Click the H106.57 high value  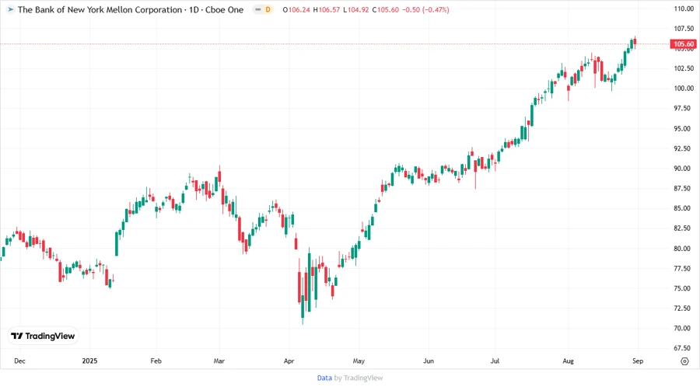(x=327, y=10)
